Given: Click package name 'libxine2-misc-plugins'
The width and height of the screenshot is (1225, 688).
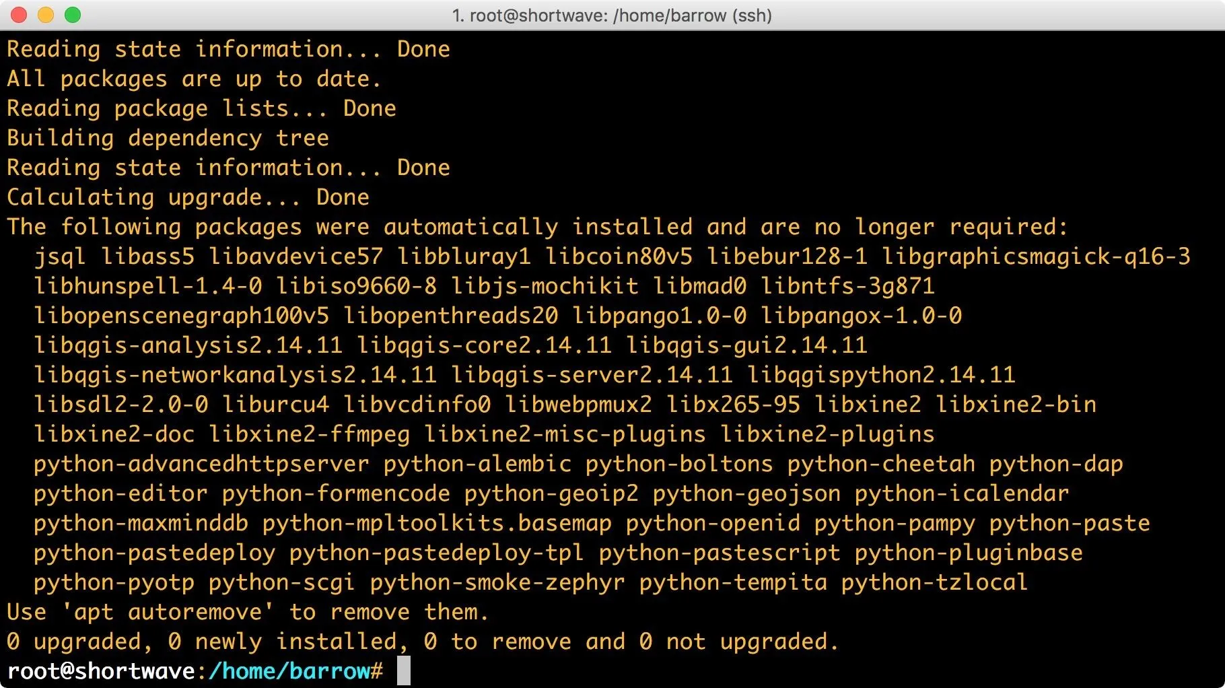Looking at the screenshot, I should tap(565, 434).
